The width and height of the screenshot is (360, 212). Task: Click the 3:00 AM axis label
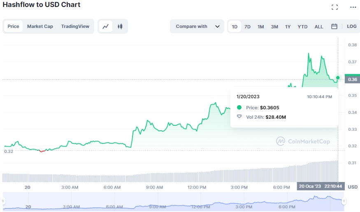70,187
